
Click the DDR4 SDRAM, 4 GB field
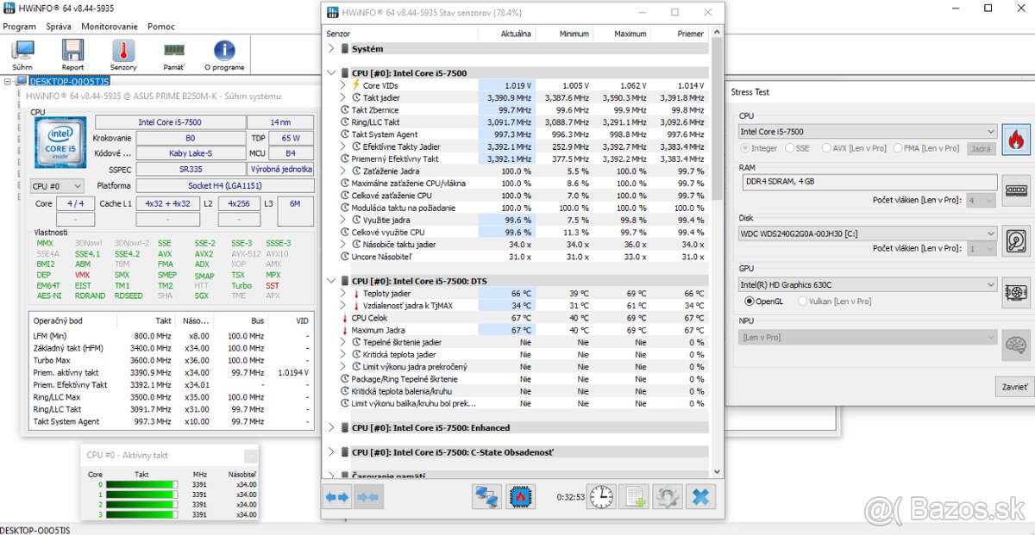869,183
